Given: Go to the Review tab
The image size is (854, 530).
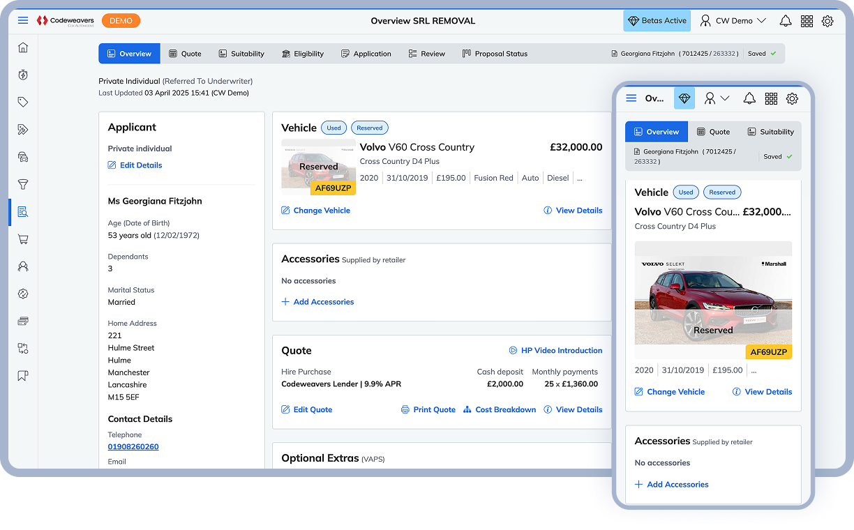Looking at the screenshot, I should pyautogui.click(x=427, y=54).
